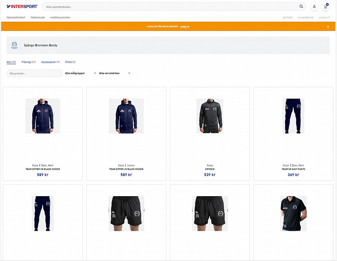This screenshot has height=261, width=337.
Task: Click the Logga ut link
Action: [324, 18]
